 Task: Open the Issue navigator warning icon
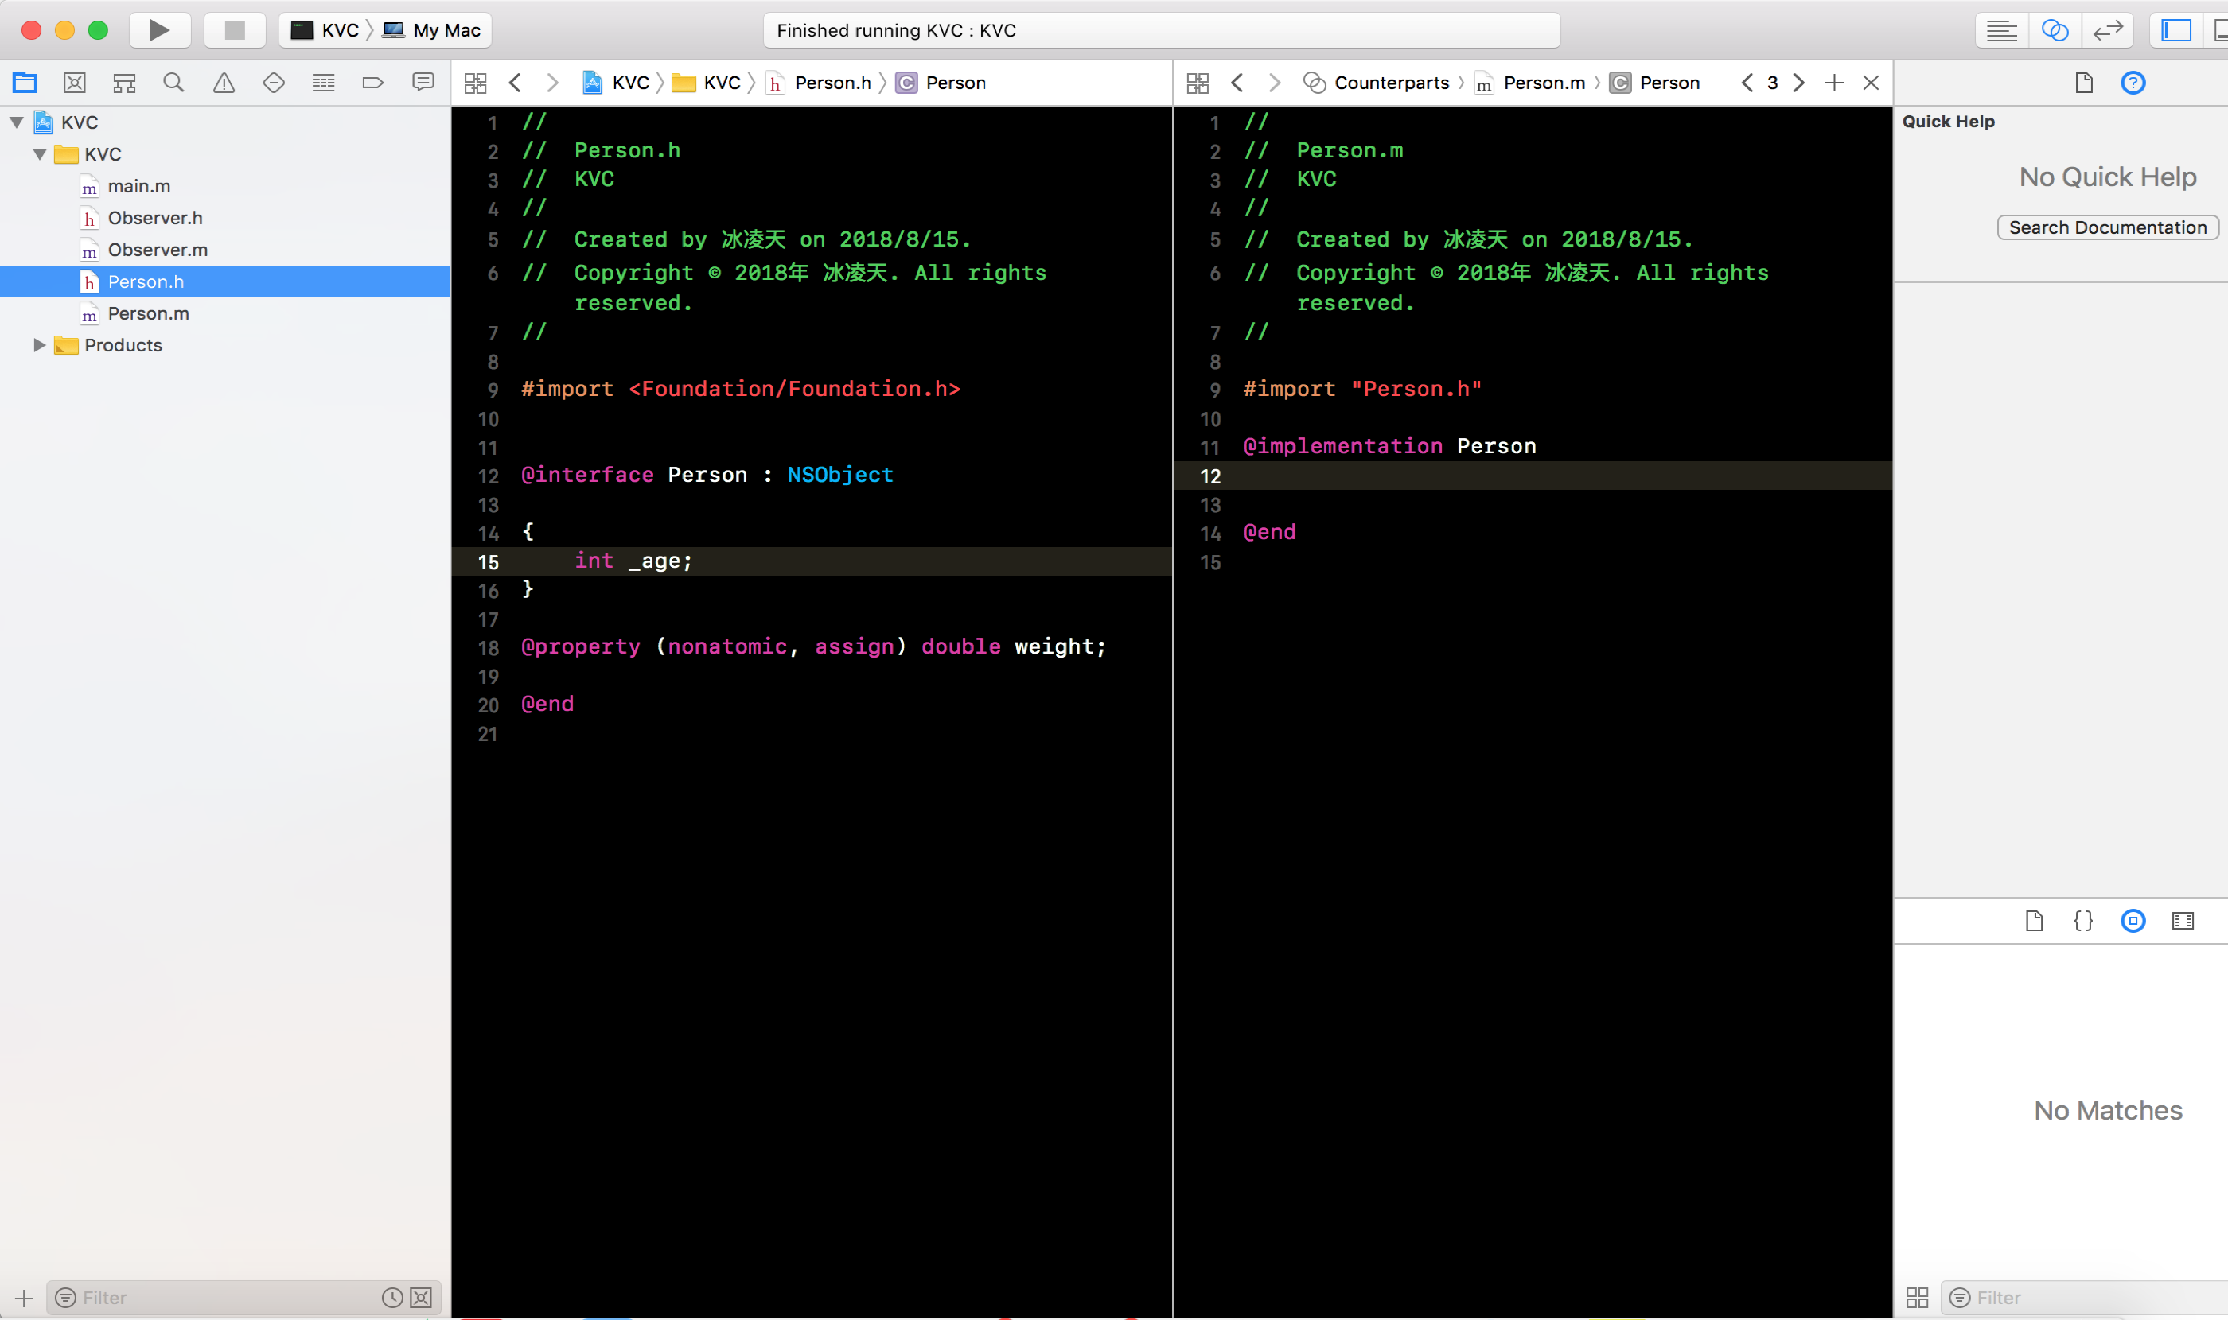click(x=224, y=83)
